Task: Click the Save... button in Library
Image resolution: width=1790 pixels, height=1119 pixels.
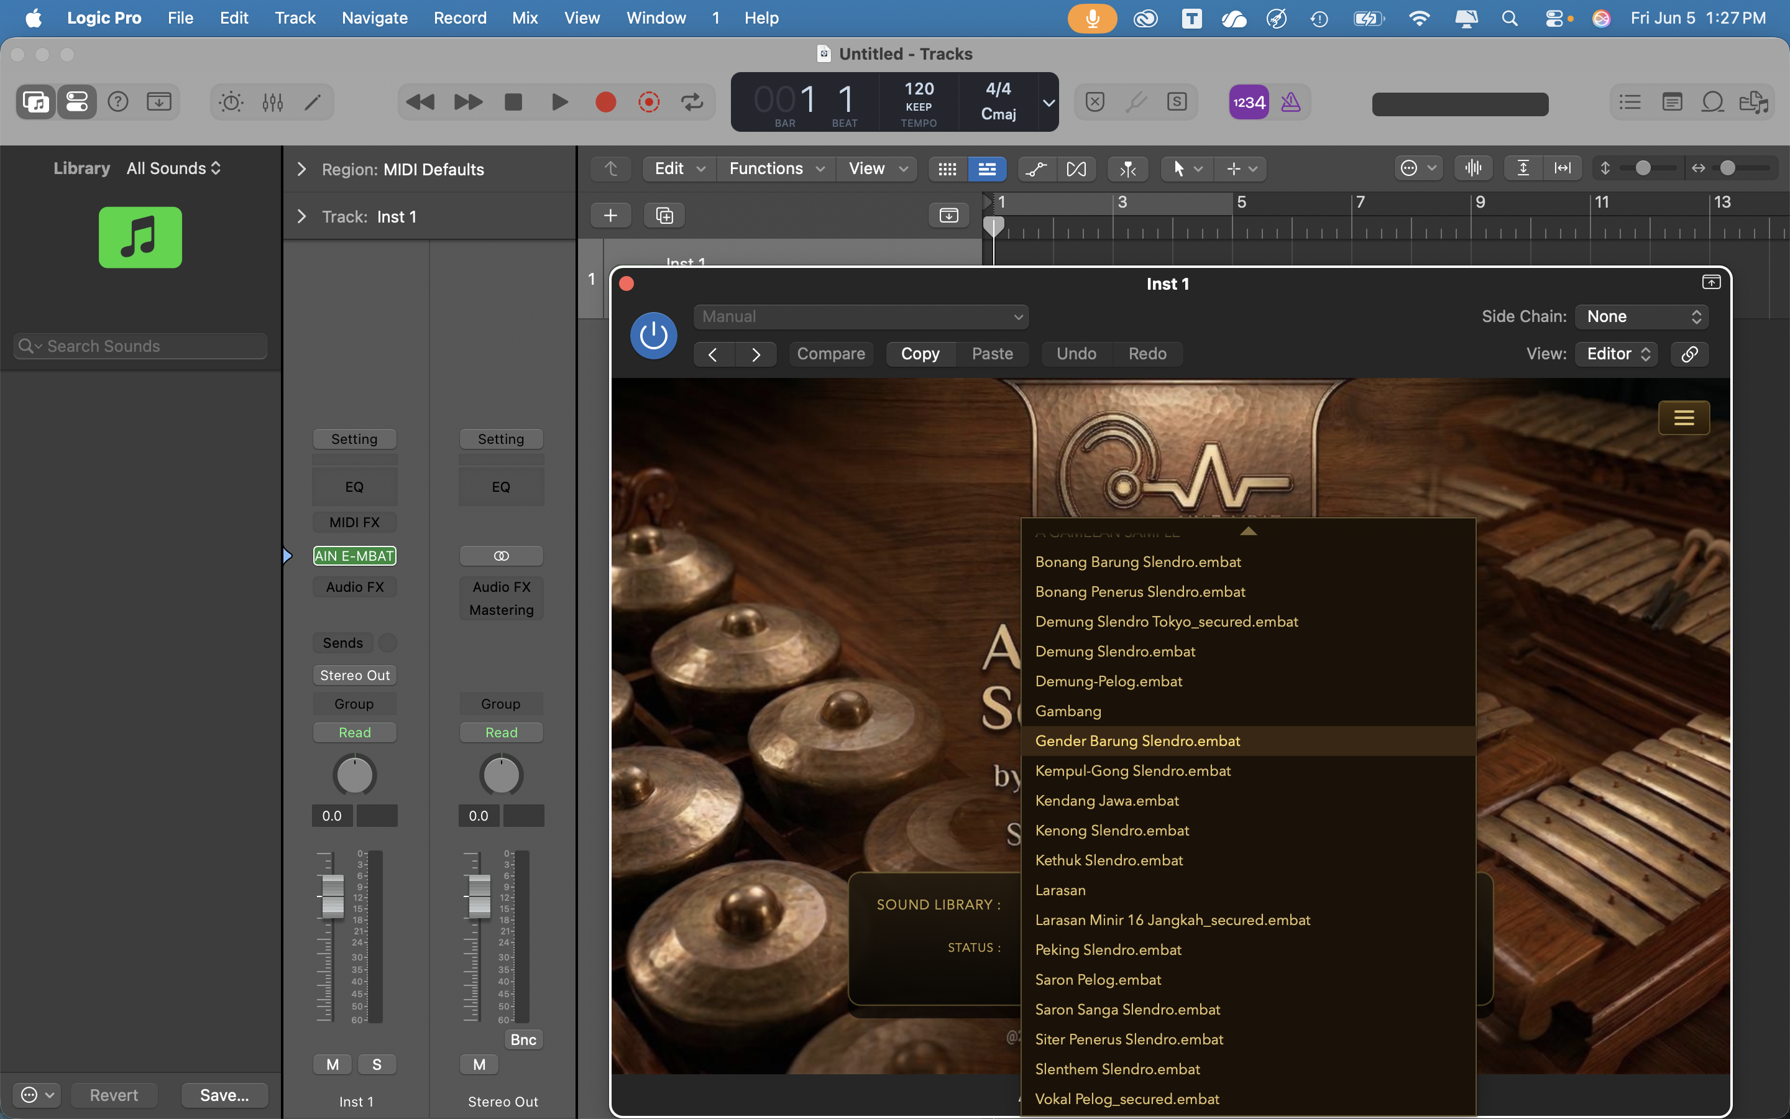Action: pyautogui.click(x=224, y=1095)
